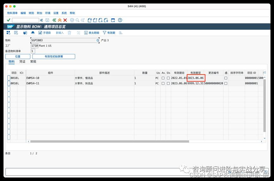Click the sort arrows toolbar icon
Image resolution: width=274 pixels, height=181 pixels.
(79, 33)
